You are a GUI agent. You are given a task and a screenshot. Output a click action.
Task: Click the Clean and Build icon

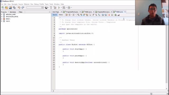[55, 8]
